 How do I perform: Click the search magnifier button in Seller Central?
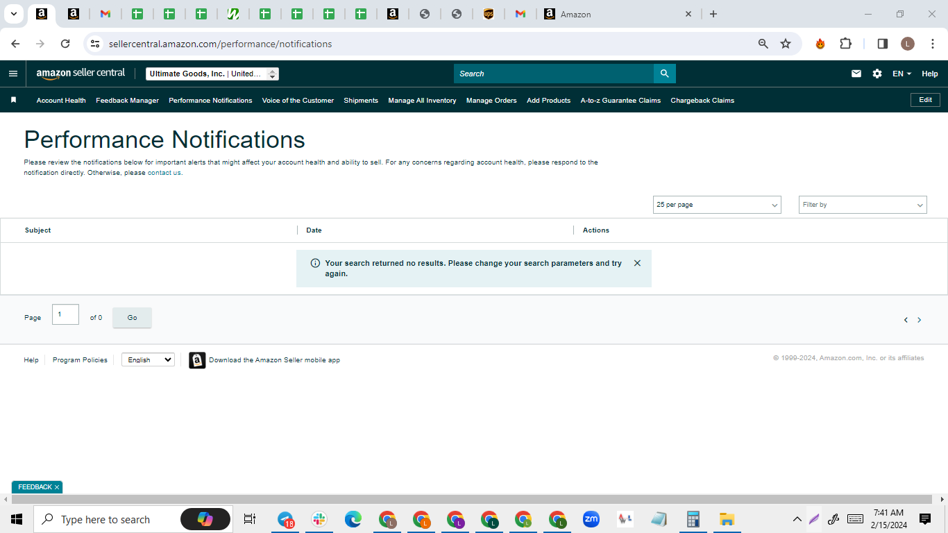[664, 74]
